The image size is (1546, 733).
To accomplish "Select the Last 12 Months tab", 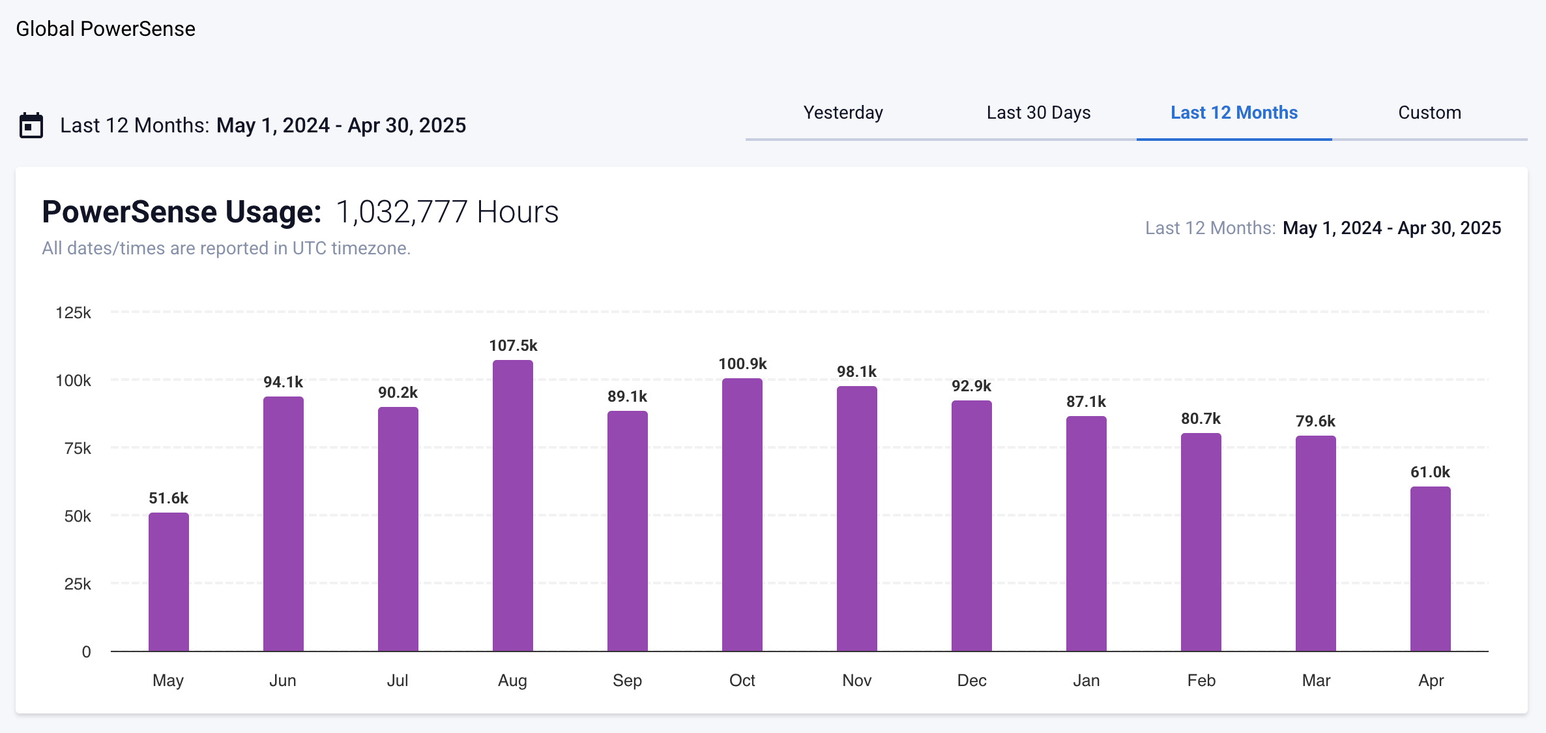I will tap(1234, 113).
